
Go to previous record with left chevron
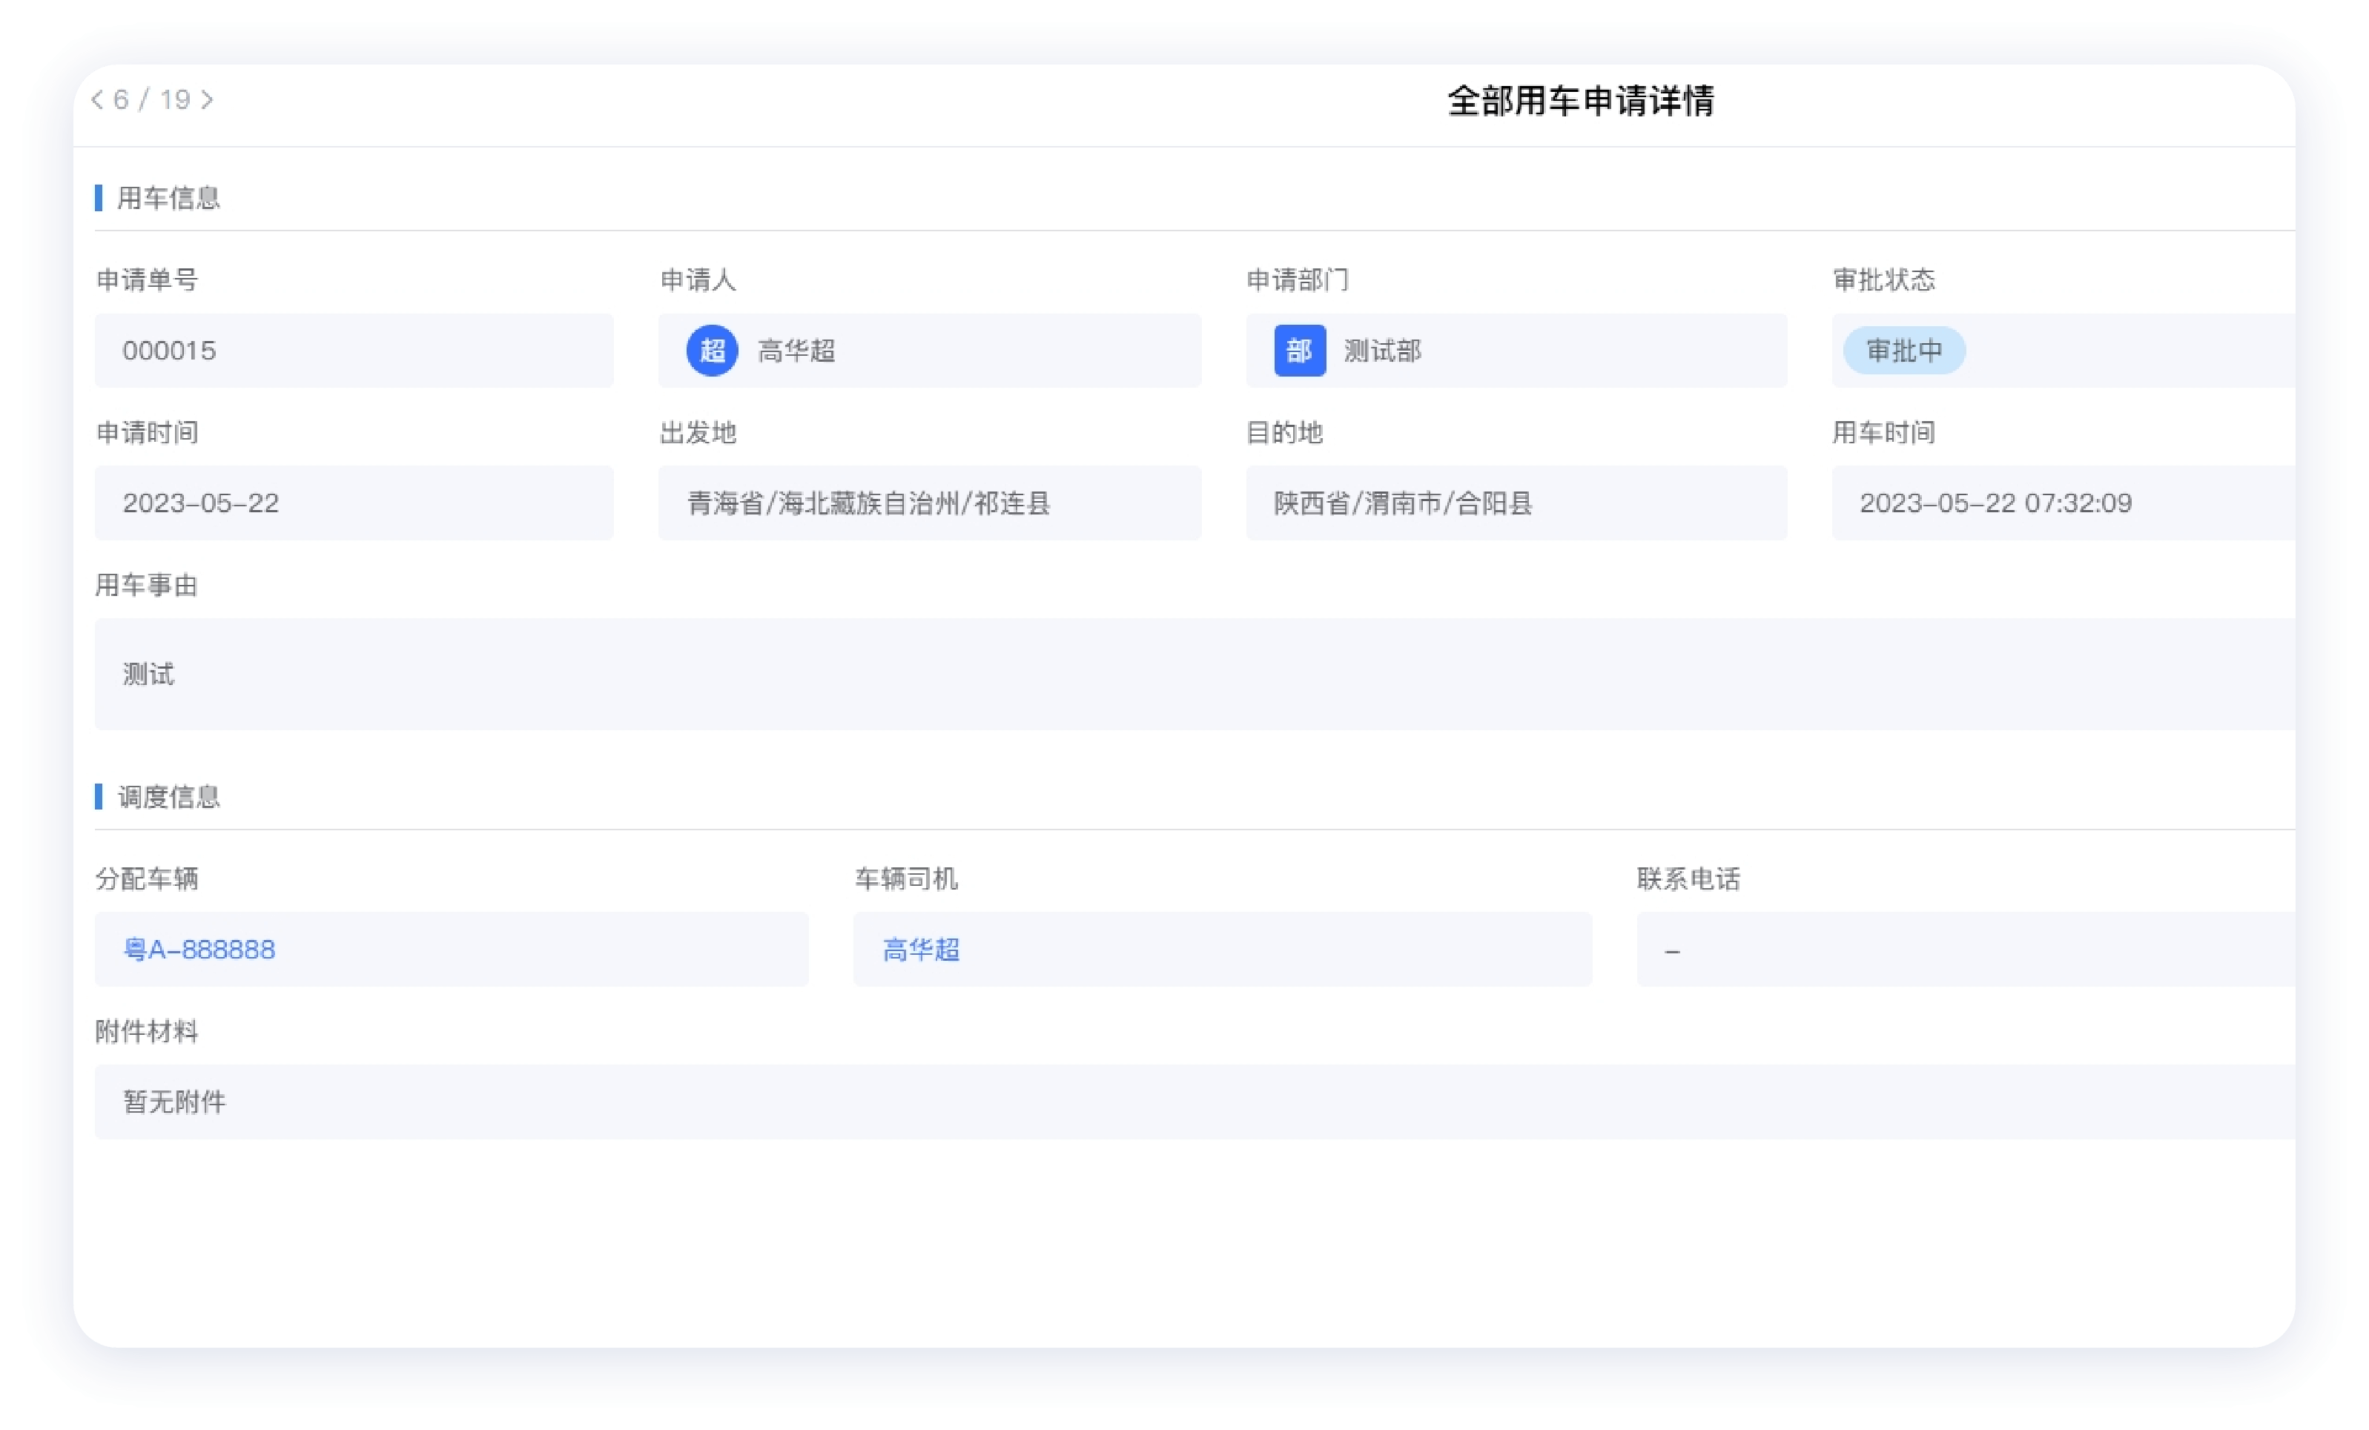(97, 100)
